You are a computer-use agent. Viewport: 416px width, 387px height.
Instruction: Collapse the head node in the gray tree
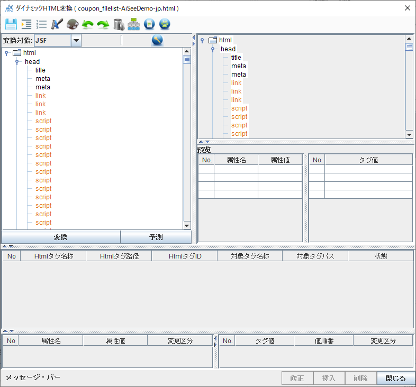coord(213,49)
